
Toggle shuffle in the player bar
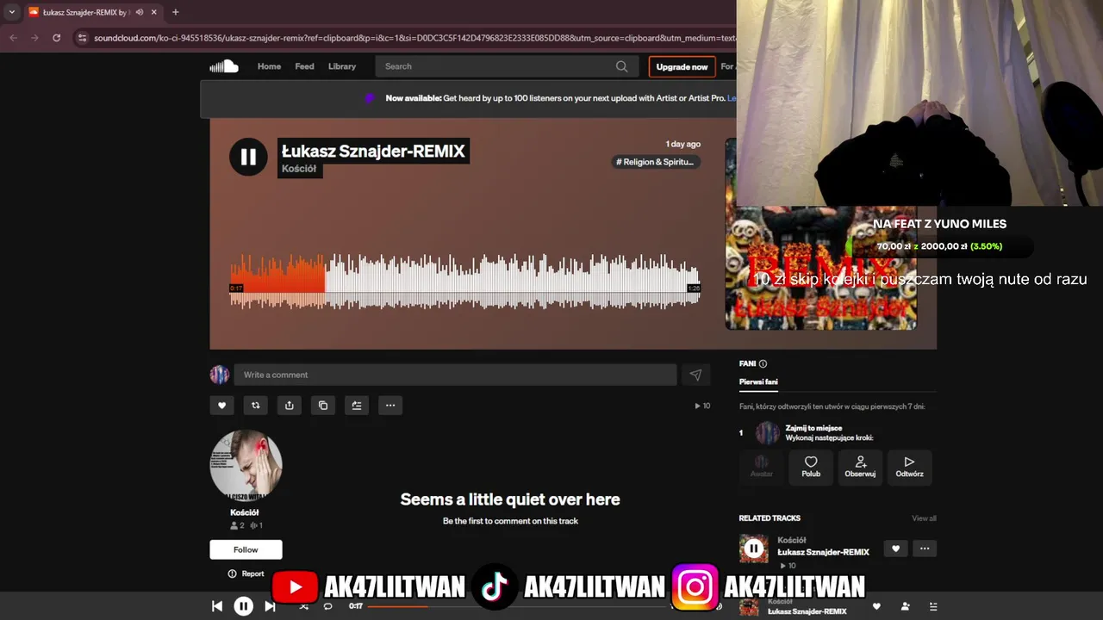303,606
